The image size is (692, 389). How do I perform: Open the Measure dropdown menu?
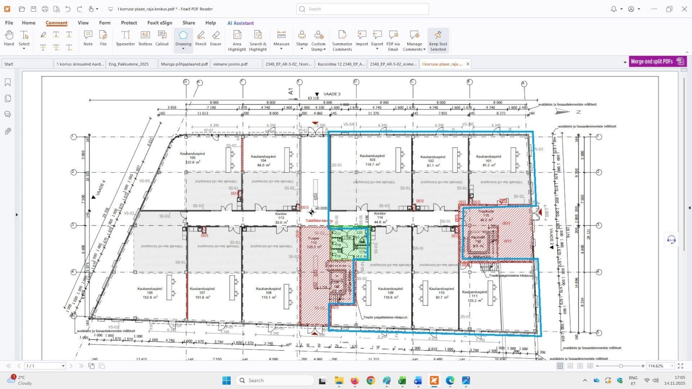(281, 49)
